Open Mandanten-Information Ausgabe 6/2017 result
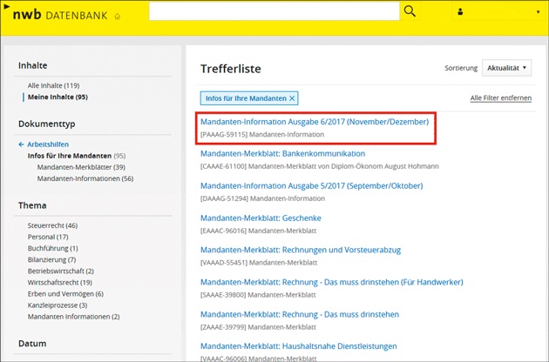This screenshot has width=549, height=362. [x=314, y=122]
